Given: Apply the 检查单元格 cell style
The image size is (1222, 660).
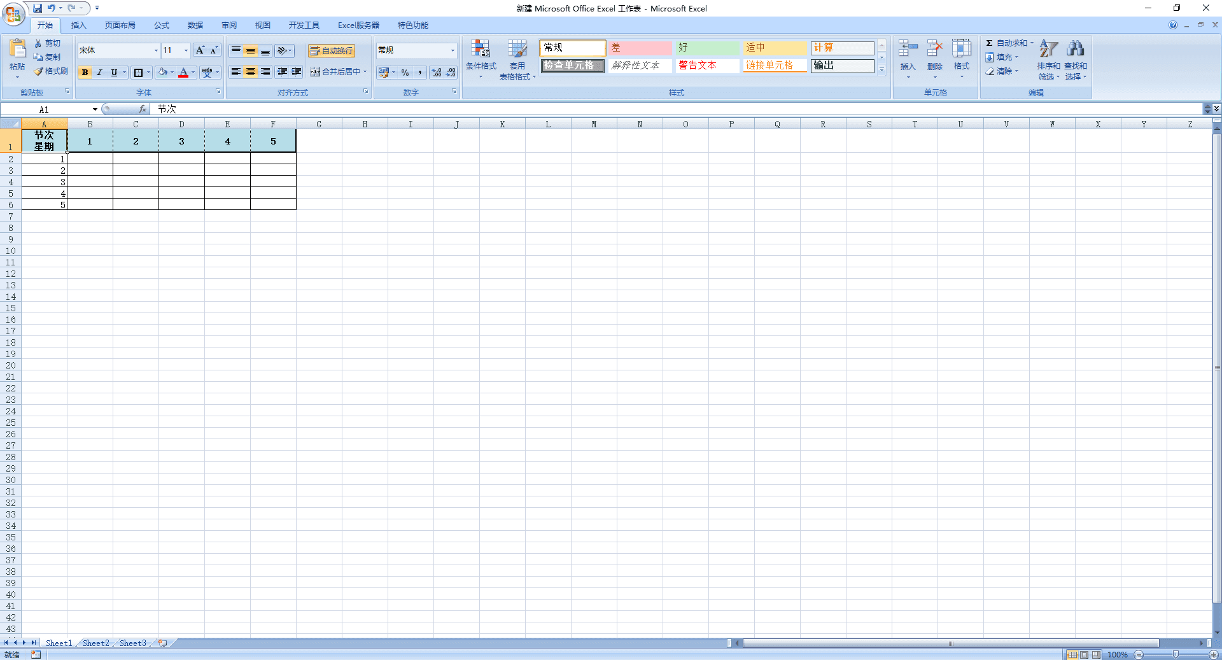Looking at the screenshot, I should [x=572, y=66].
